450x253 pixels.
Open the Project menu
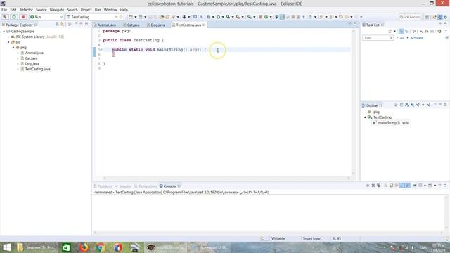(86, 10)
